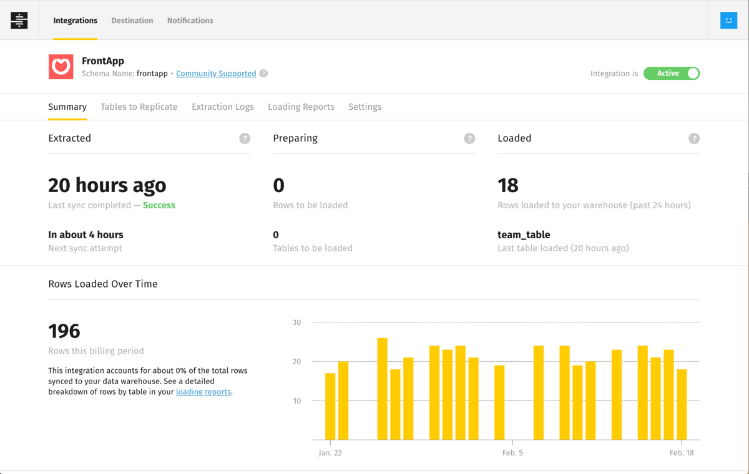Show help for the Preparing section
749x474 pixels.
(x=469, y=138)
